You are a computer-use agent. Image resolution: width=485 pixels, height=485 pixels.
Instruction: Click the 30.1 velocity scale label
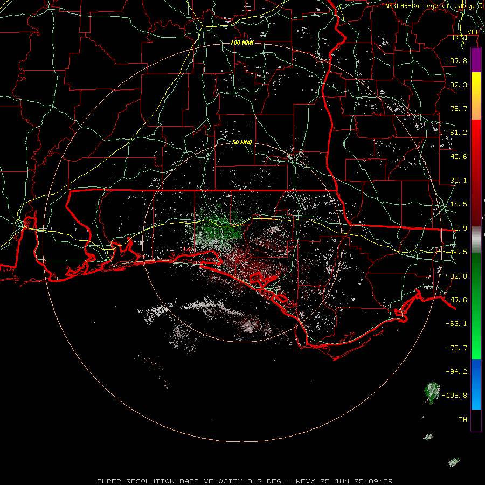(x=459, y=181)
